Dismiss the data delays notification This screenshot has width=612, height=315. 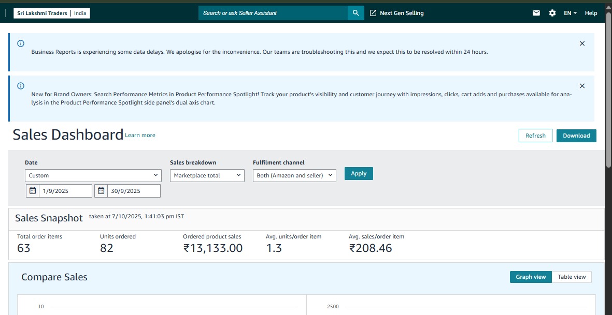(x=582, y=43)
